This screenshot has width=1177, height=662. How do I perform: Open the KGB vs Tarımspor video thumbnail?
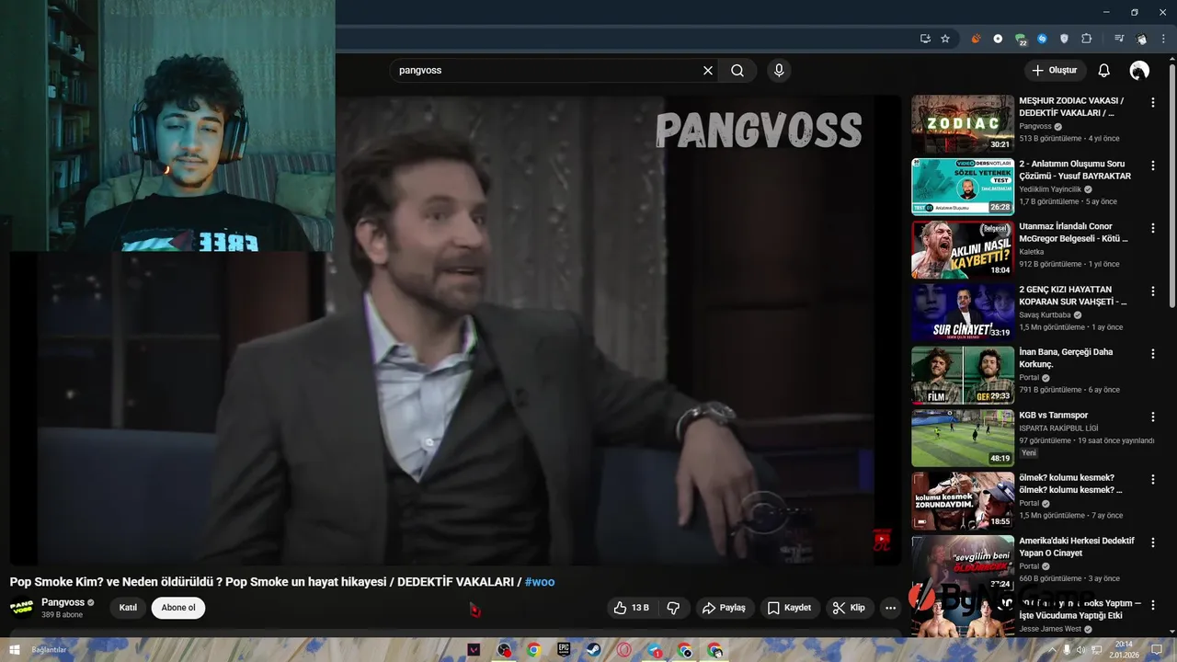tap(963, 438)
